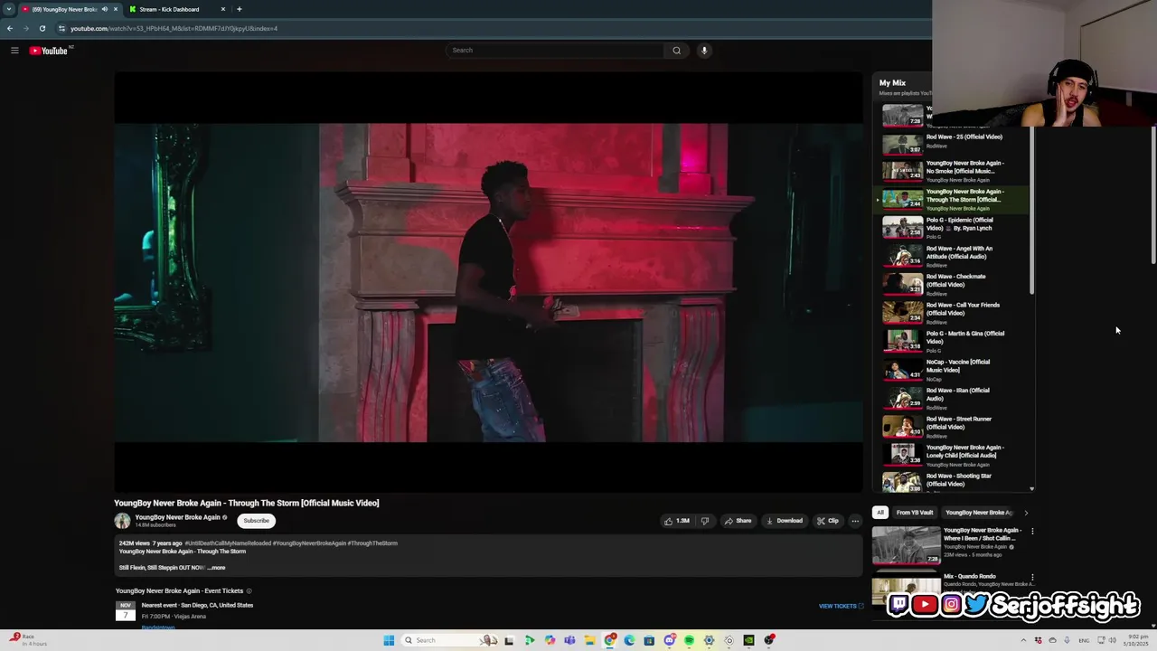Click the browser address bar URL

[174, 28]
